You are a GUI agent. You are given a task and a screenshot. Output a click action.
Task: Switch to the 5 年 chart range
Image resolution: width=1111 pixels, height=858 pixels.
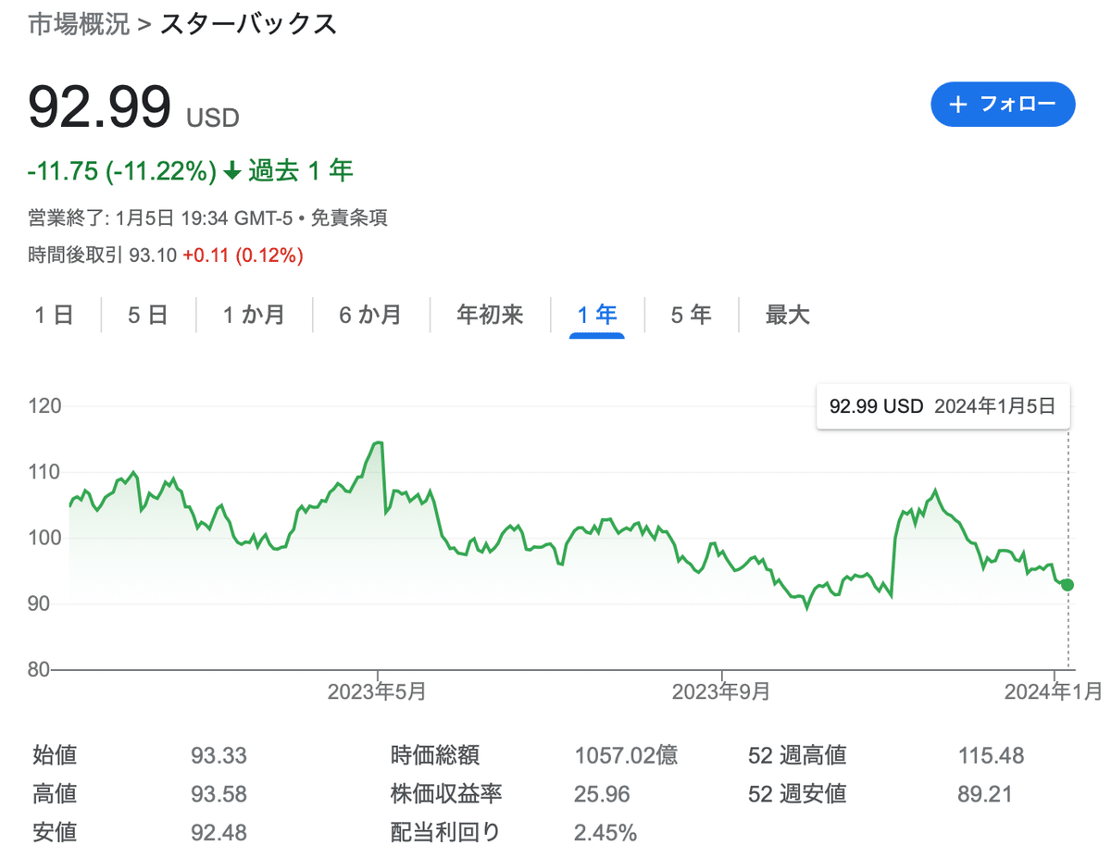pos(691,315)
